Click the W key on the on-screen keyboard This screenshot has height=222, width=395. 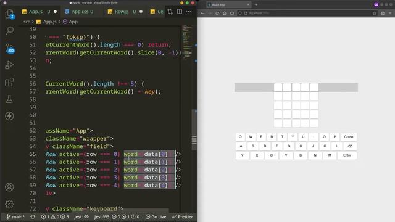[x=251, y=137]
